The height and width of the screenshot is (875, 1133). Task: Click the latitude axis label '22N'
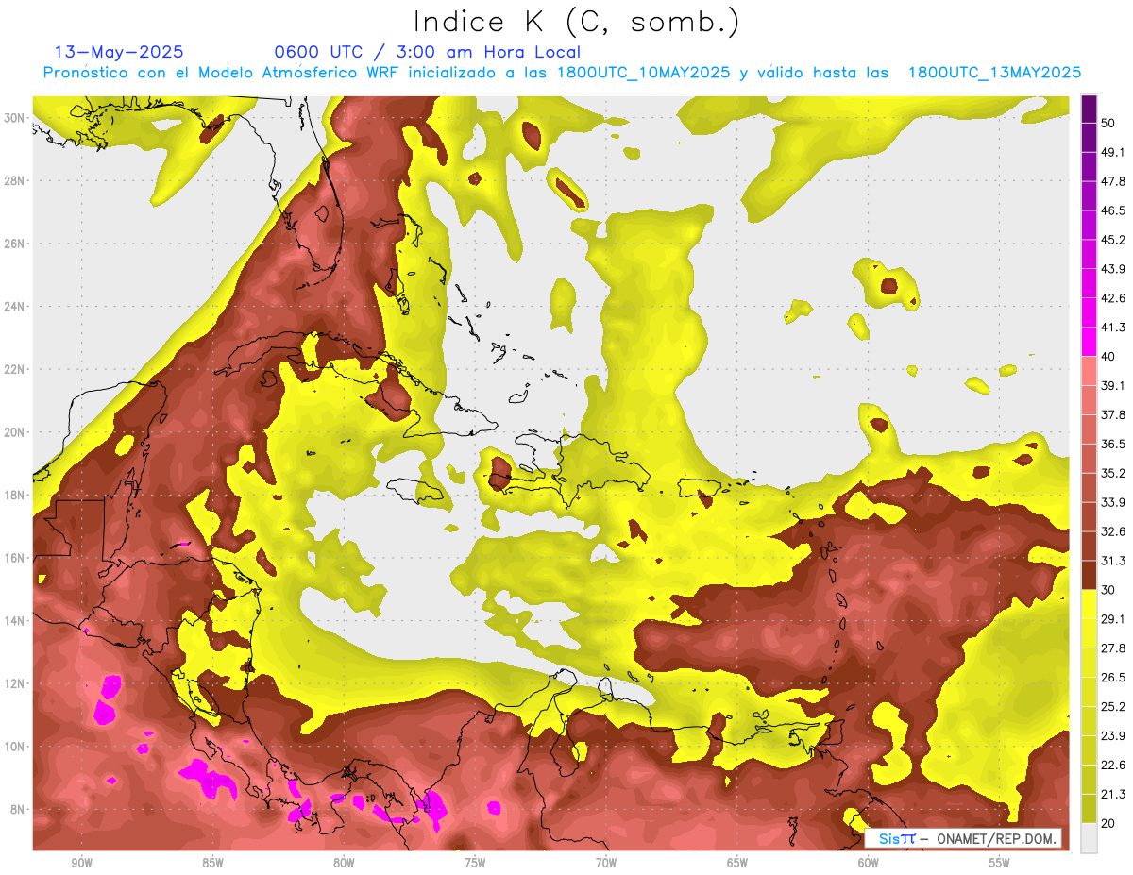14,369
